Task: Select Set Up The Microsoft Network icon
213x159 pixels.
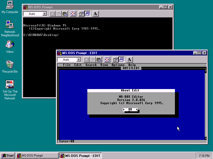Action: point(10,90)
